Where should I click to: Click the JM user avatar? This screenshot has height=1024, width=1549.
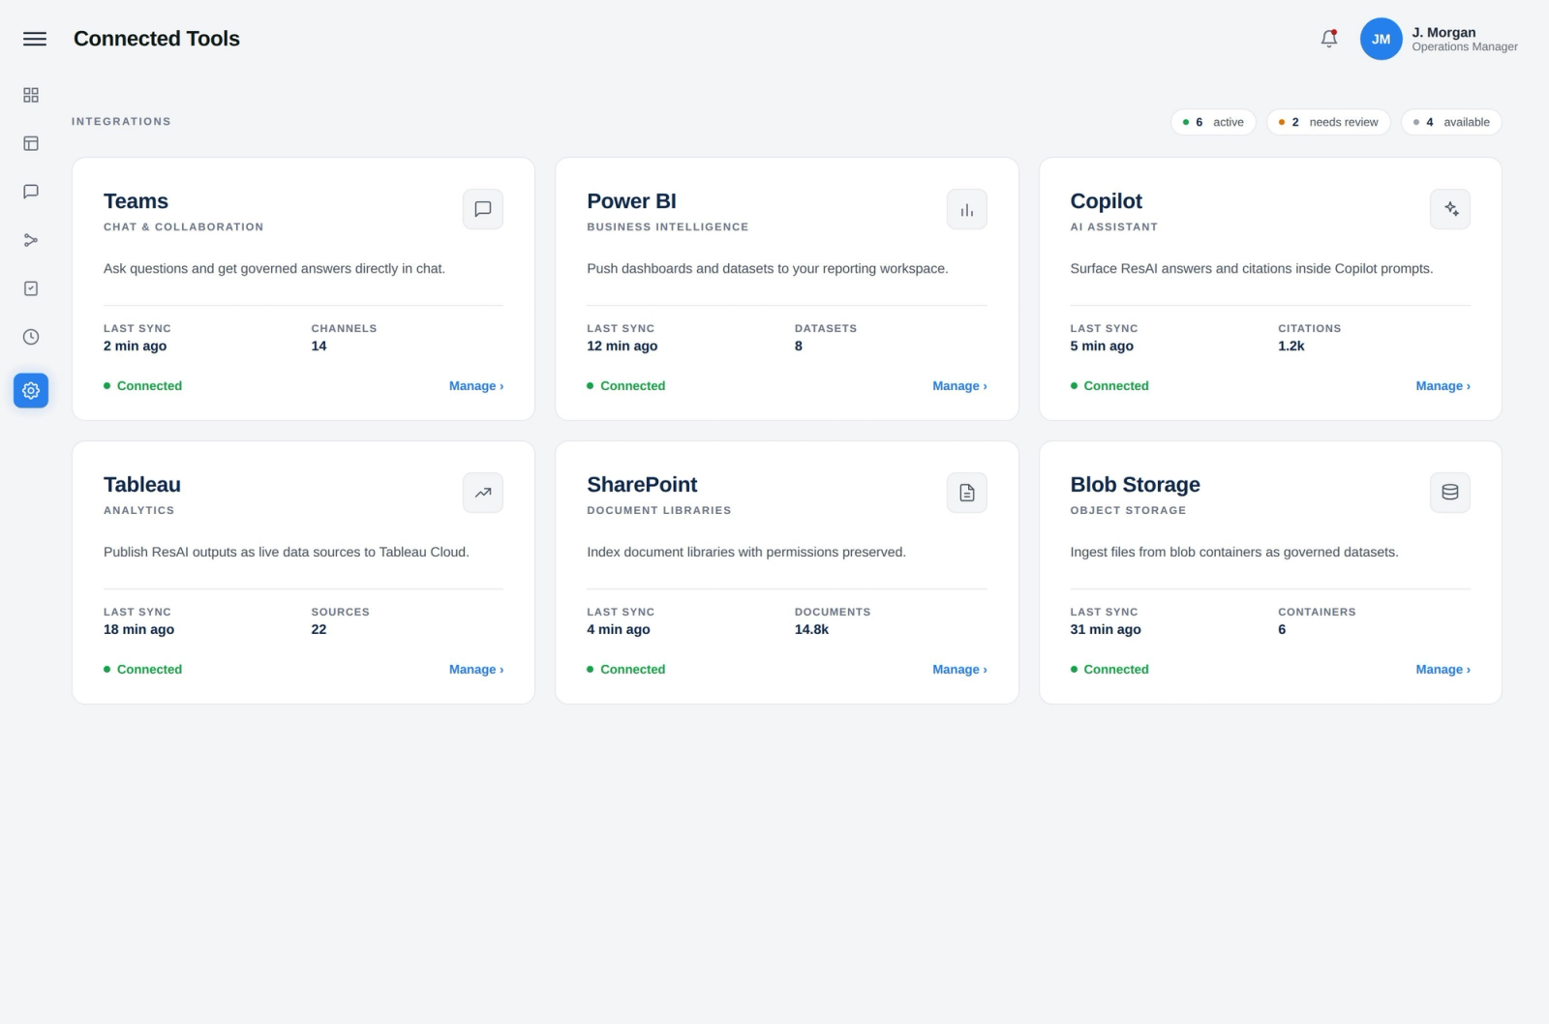[1381, 39]
